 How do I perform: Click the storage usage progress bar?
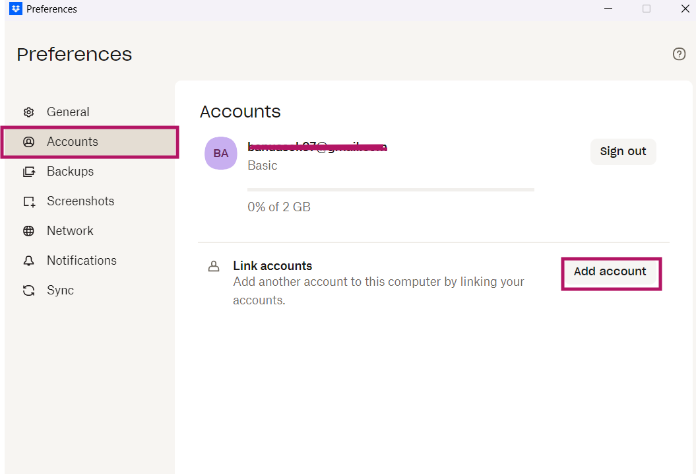[390, 189]
